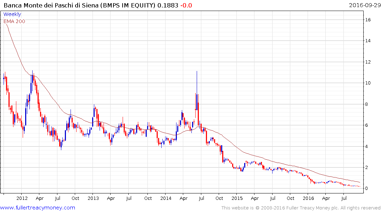Click the Jul label after 2013
The height and width of the screenshot is (213, 381).
pos(129,198)
